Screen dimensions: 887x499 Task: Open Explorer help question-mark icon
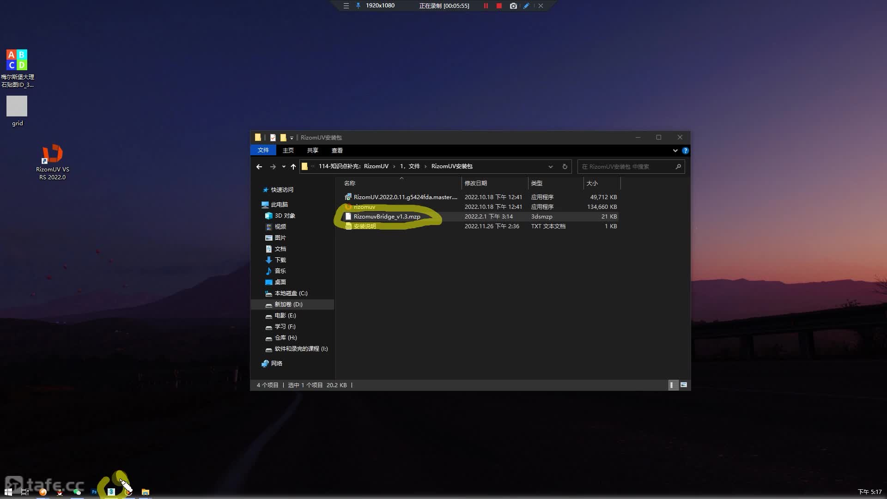pos(686,150)
